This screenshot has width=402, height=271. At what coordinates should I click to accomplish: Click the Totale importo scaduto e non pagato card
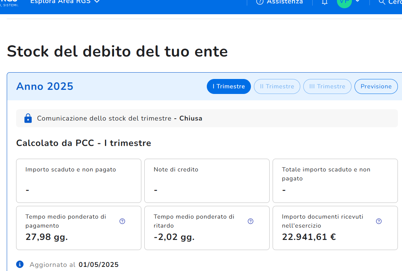click(x=335, y=181)
